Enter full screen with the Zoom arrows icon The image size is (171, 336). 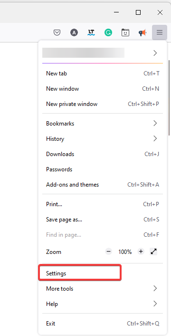[154, 252]
